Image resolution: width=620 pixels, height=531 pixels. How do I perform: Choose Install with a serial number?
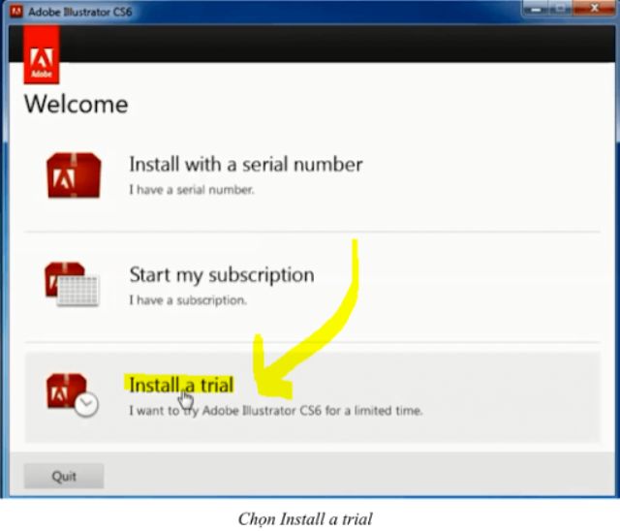245,164
